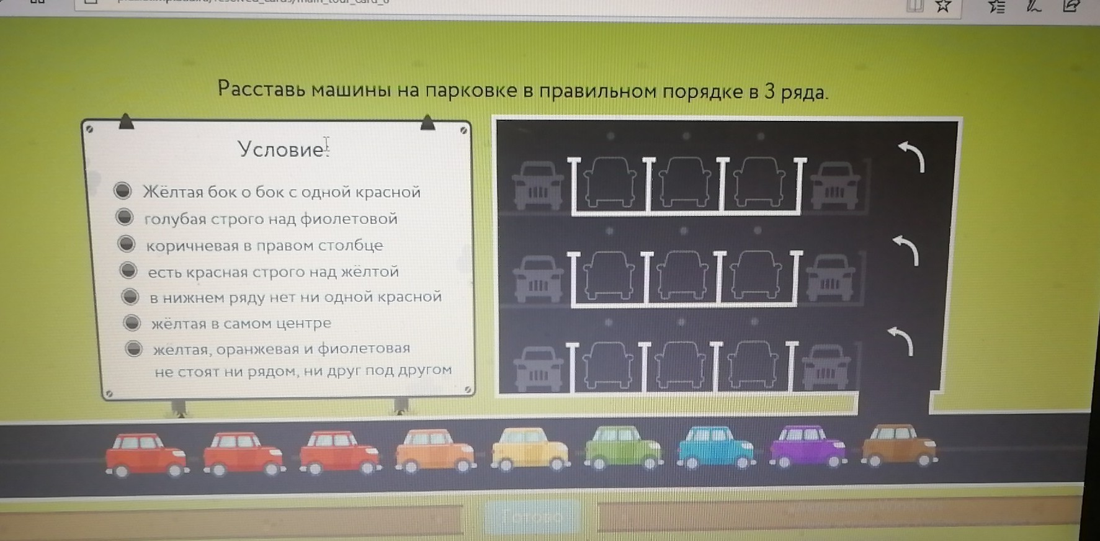Click the bottom row left parking slot
This screenshot has height=541, width=1100.
607,366
